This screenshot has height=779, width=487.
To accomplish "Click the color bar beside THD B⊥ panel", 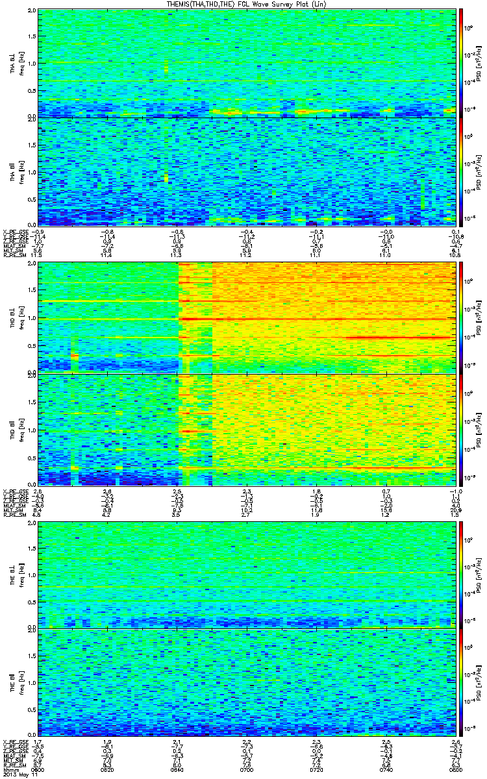I will click(x=461, y=317).
